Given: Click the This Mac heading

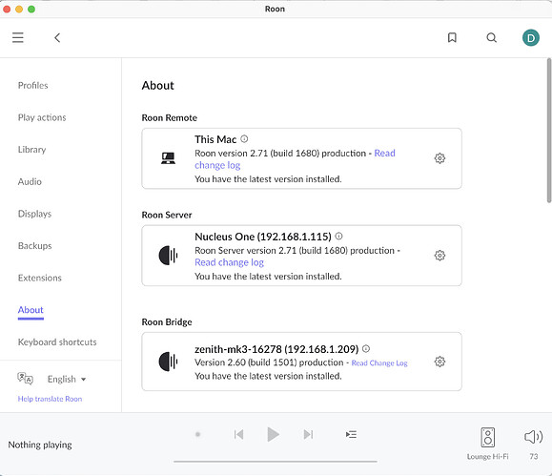Looking at the screenshot, I should [215, 139].
